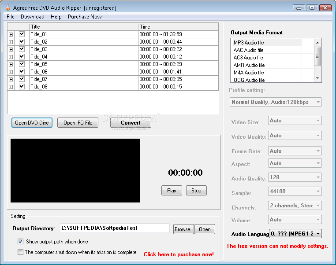Expand the Title_02 row
This screenshot has height=265, width=336.
pyautogui.click(x=11, y=42)
